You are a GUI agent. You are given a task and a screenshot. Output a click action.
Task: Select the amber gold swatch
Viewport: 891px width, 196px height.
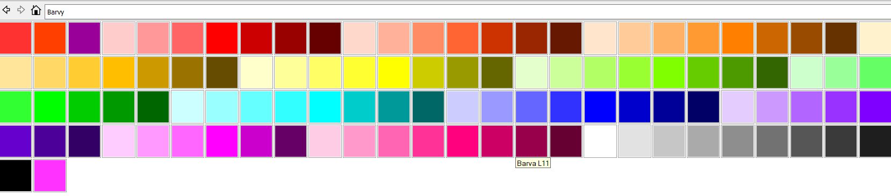[119, 72]
